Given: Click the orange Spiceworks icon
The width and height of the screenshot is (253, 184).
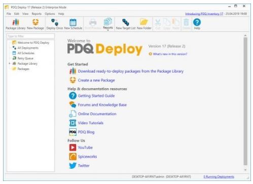Looking at the screenshot, I should 73,157.
